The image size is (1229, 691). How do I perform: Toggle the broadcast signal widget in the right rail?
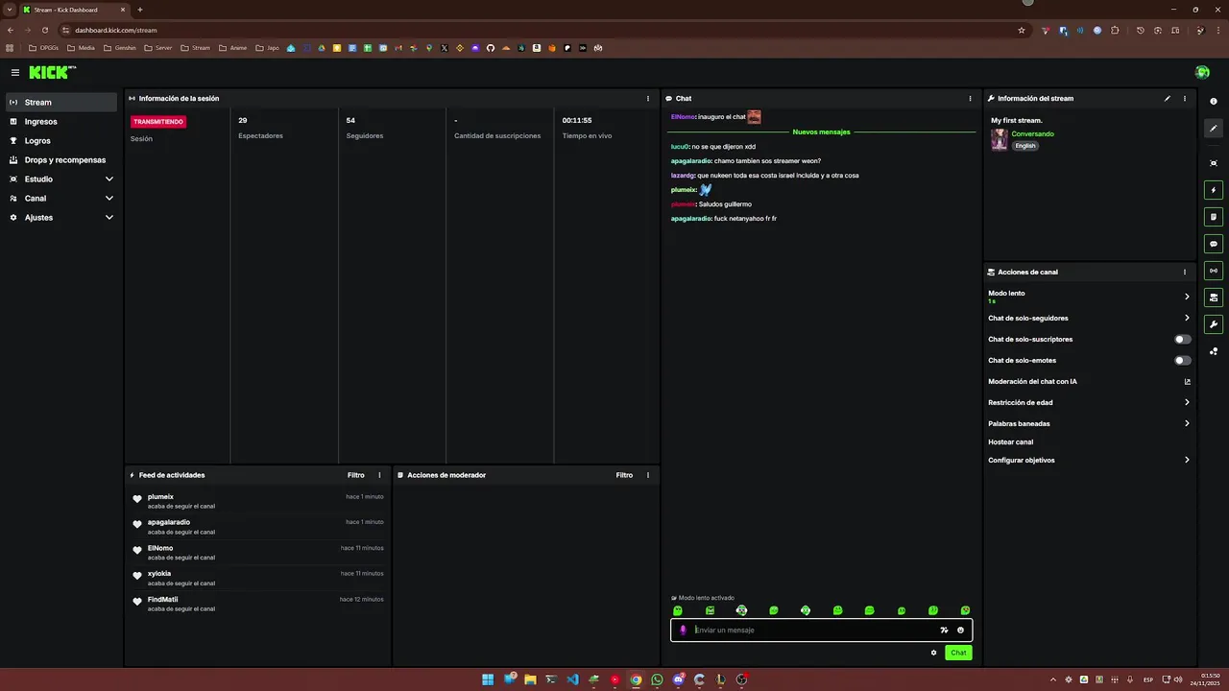pyautogui.click(x=1214, y=271)
